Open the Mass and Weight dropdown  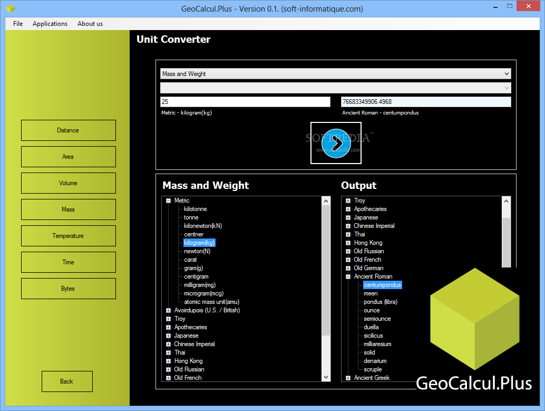point(336,74)
